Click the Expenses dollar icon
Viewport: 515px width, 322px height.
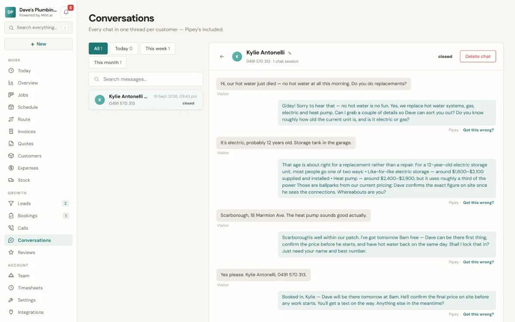(11, 168)
